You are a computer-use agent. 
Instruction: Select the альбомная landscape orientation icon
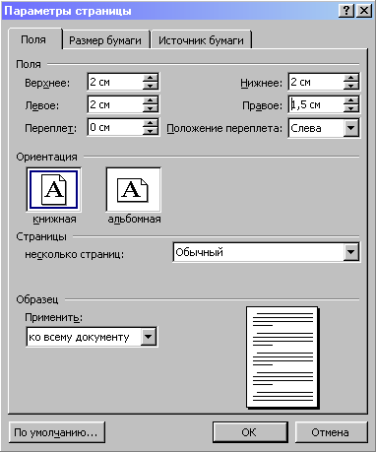133,190
